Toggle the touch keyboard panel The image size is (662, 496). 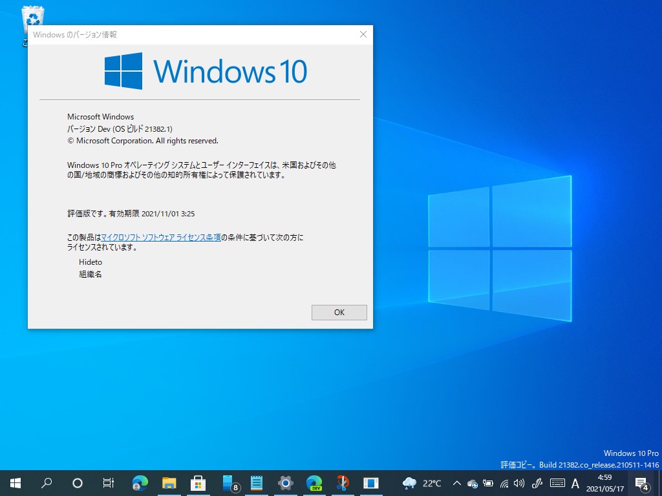click(x=557, y=482)
